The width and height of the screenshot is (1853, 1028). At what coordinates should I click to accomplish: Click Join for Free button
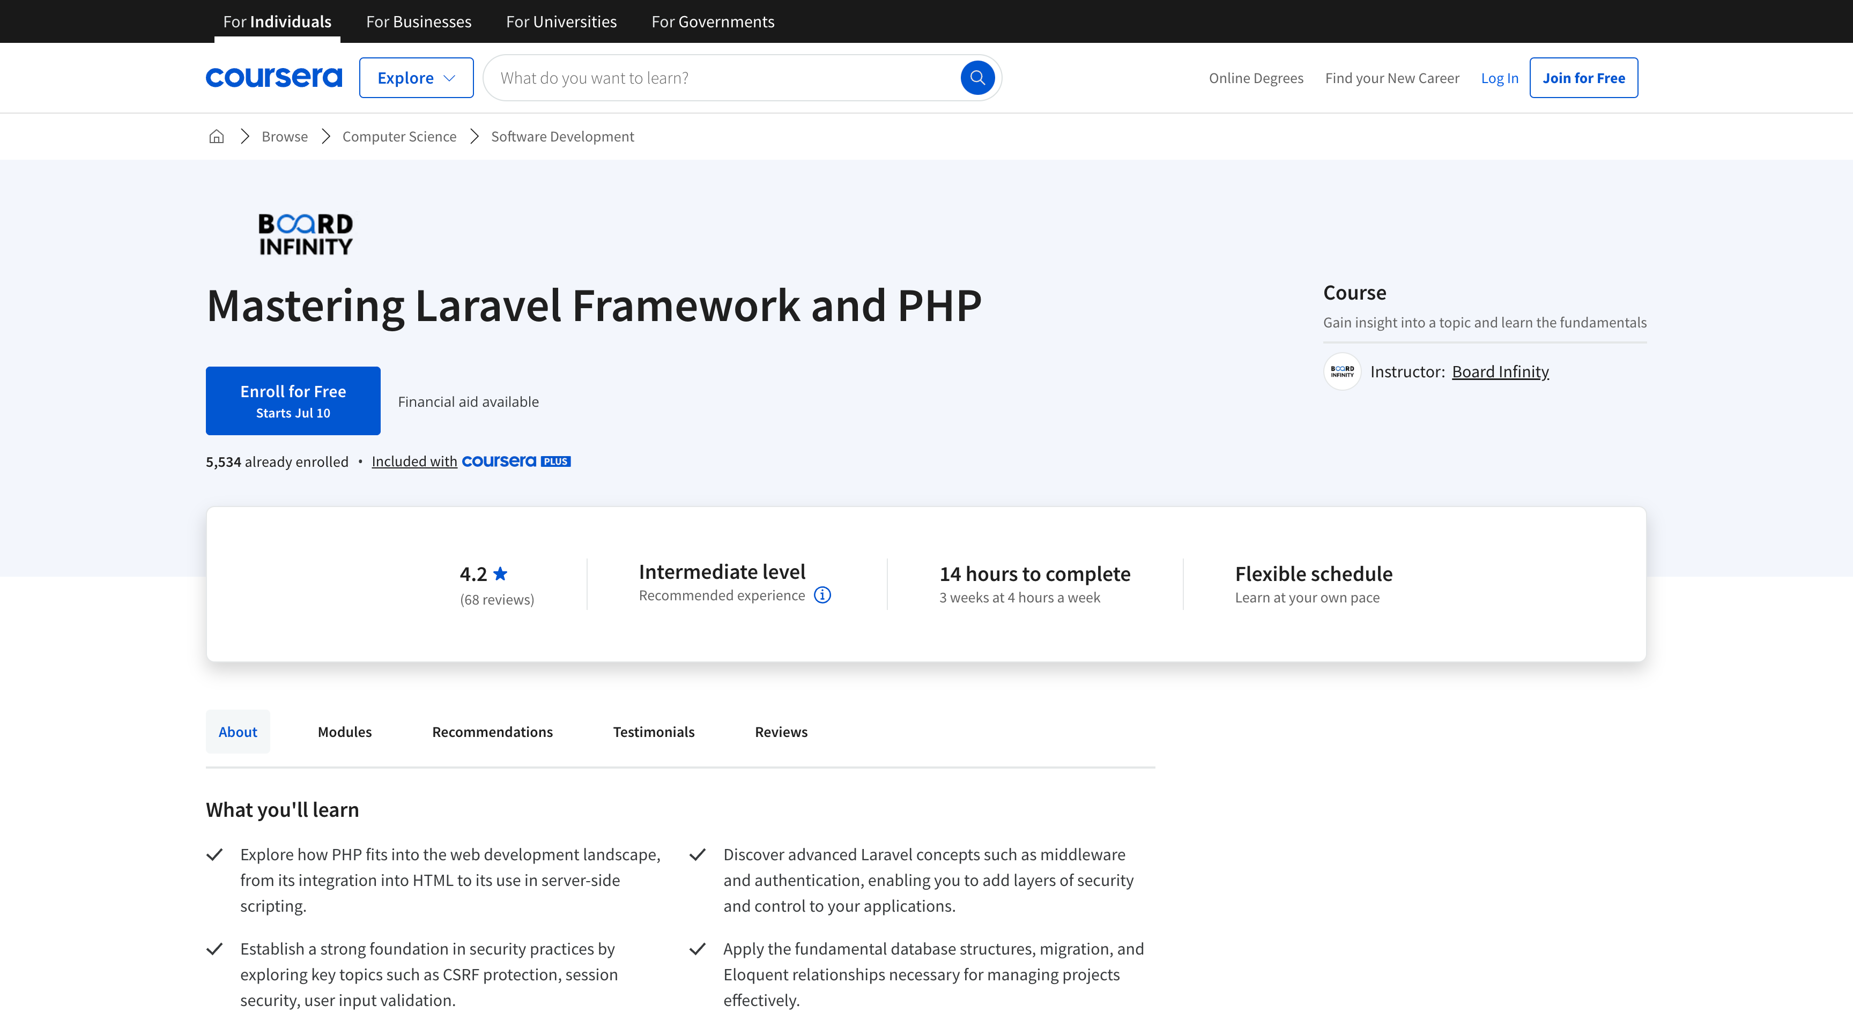(x=1583, y=78)
